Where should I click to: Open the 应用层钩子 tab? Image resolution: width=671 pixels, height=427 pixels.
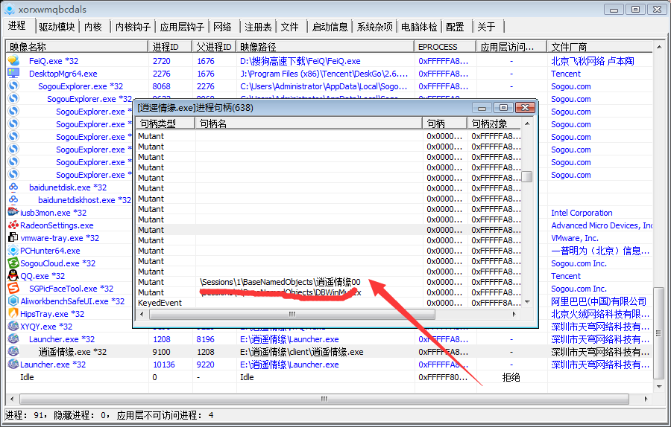pos(182,27)
